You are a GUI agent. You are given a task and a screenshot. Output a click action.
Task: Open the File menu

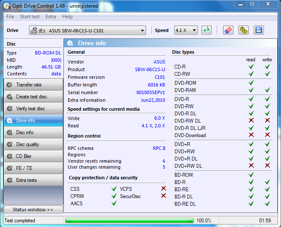click(x=10, y=17)
